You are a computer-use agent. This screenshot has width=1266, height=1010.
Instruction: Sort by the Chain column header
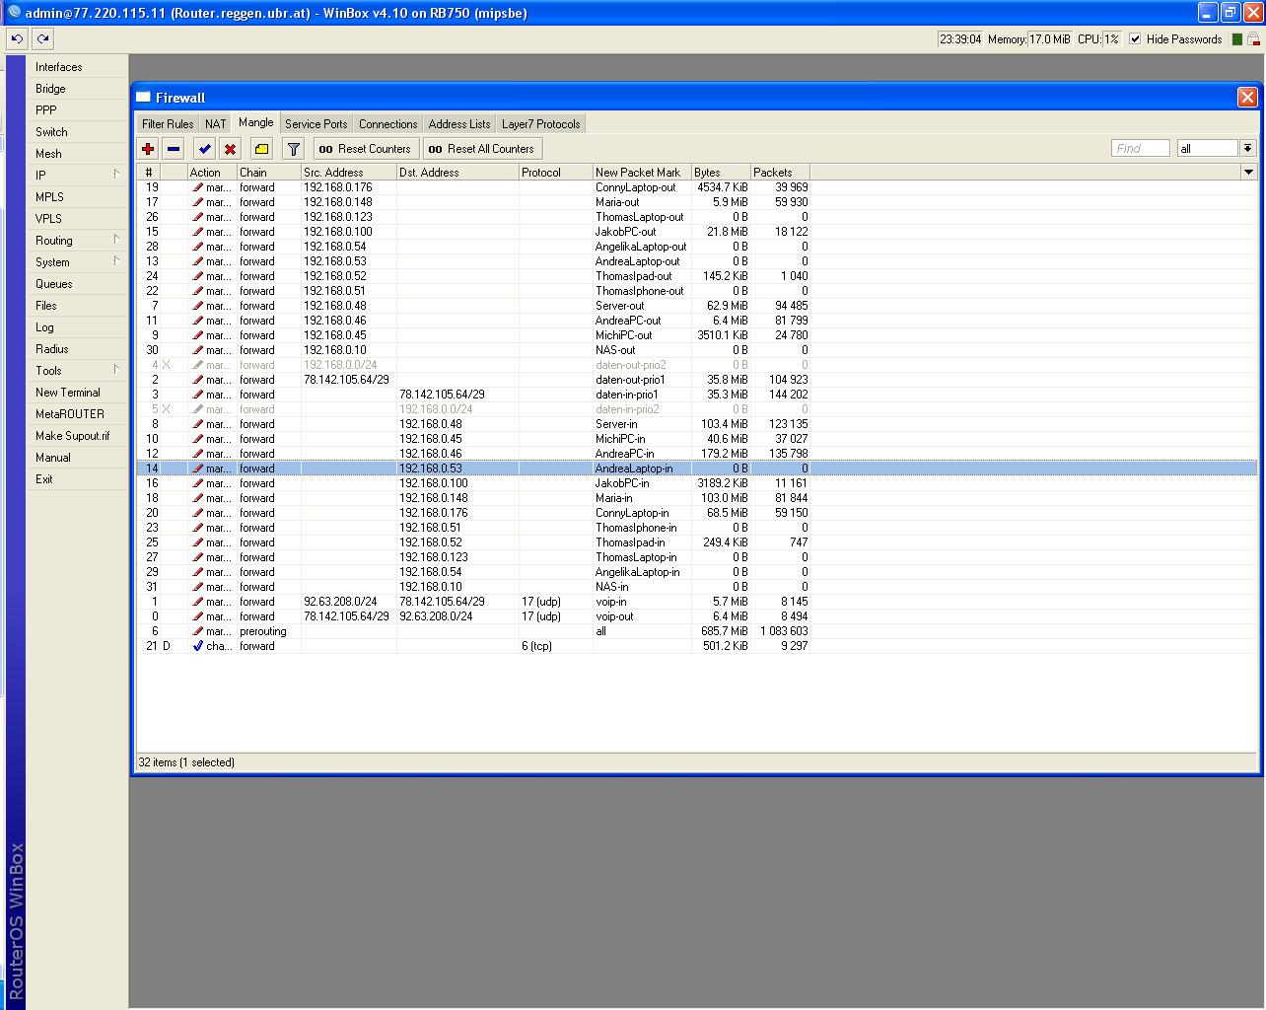pos(269,172)
